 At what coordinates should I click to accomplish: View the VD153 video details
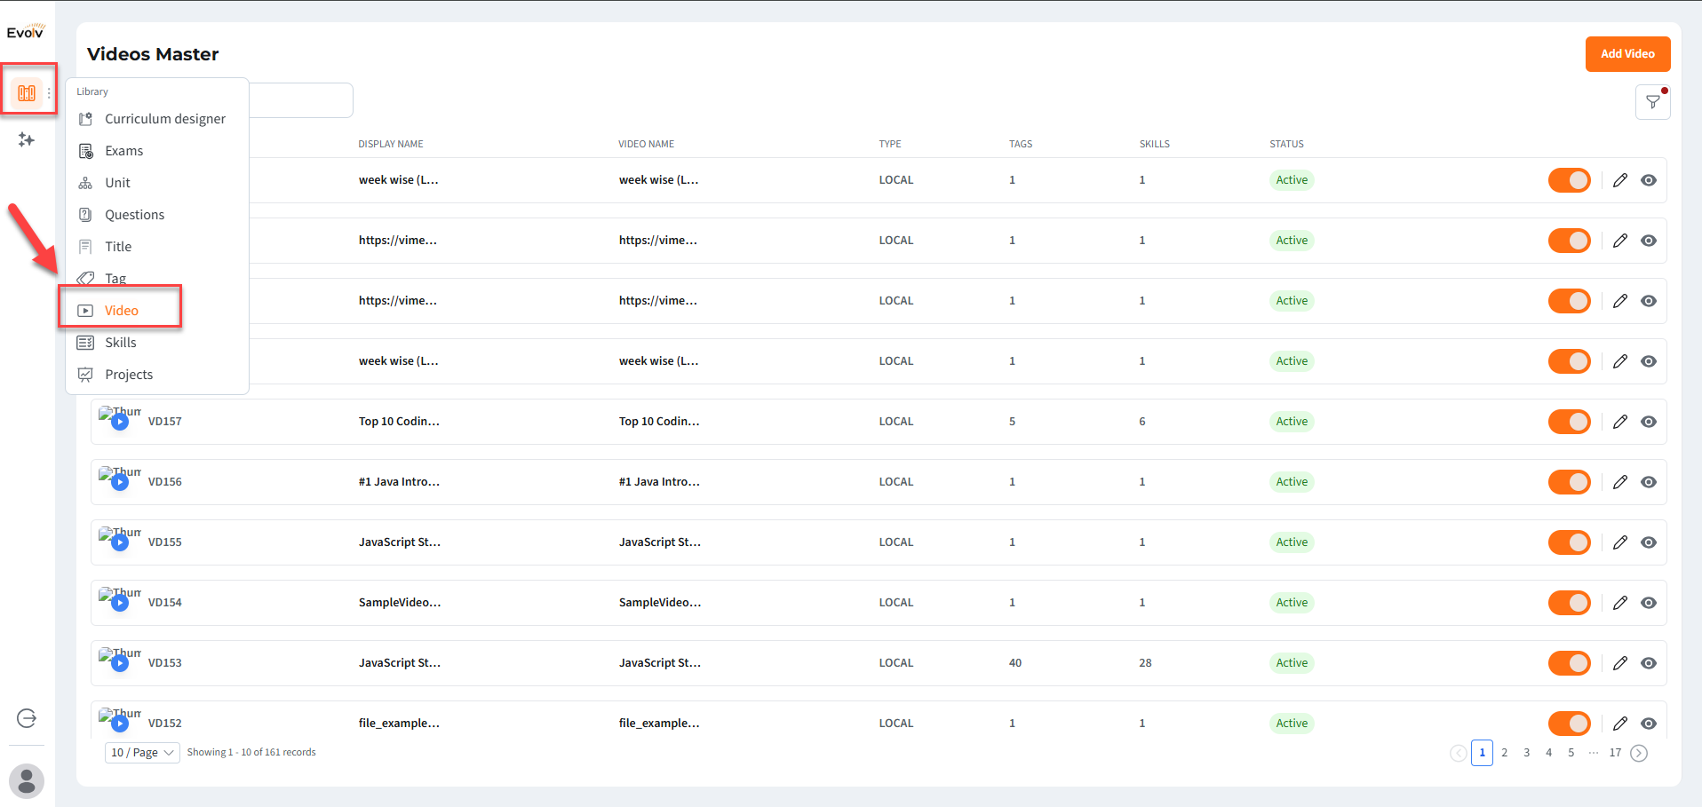(x=1649, y=663)
